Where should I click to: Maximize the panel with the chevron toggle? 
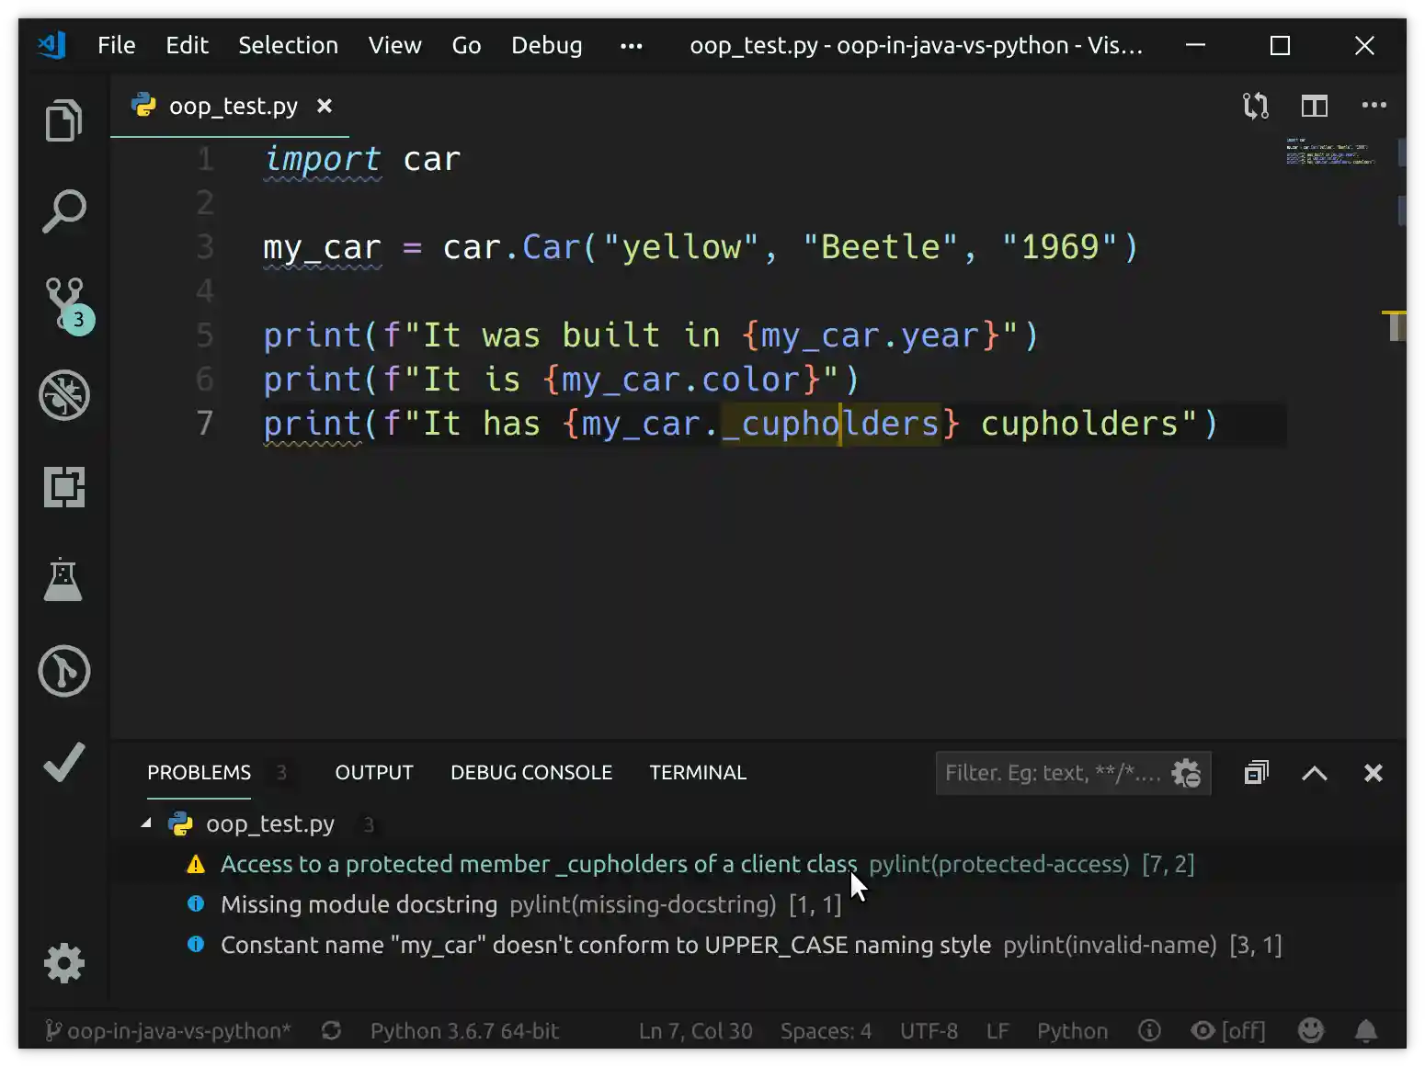1314,773
